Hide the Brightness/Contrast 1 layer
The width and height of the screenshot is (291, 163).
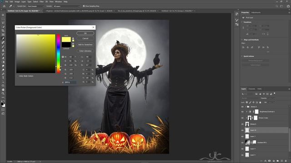coord(242,112)
